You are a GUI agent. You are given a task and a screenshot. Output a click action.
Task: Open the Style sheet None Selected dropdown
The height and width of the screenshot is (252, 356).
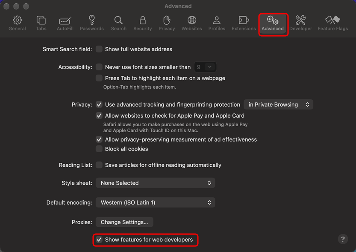[155, 183]
